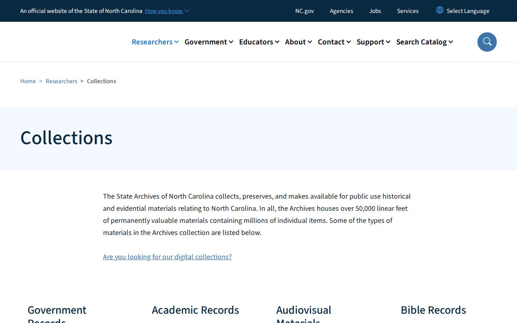Click the large Collections page title

click(66, 138)
